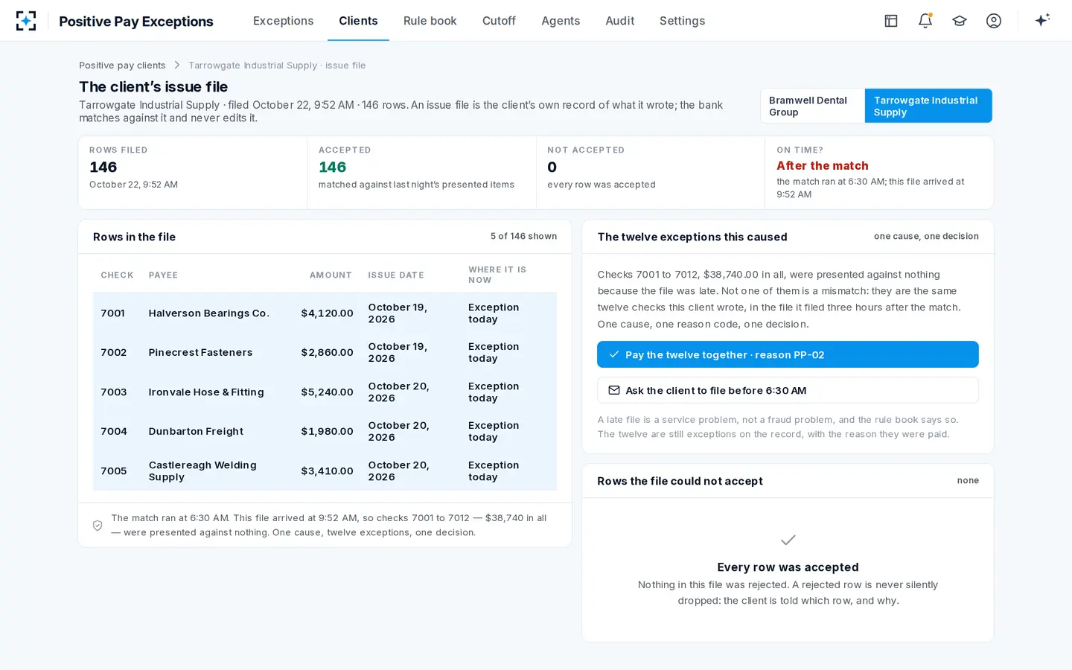
Task: Click the 5 of 146 shown label
Action: (523, 236)
